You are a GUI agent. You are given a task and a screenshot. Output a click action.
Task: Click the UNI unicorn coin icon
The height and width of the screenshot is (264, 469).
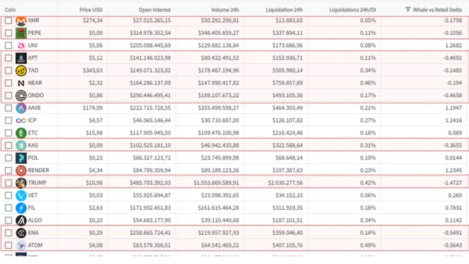[21, 45]
